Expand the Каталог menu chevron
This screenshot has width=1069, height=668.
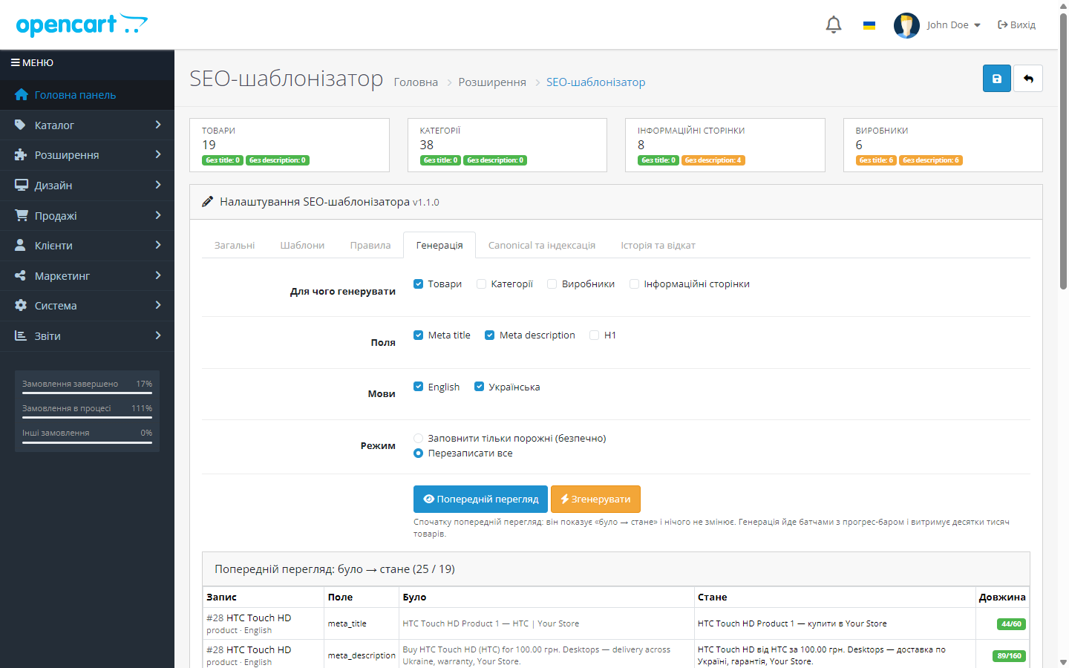pos(158,125)
